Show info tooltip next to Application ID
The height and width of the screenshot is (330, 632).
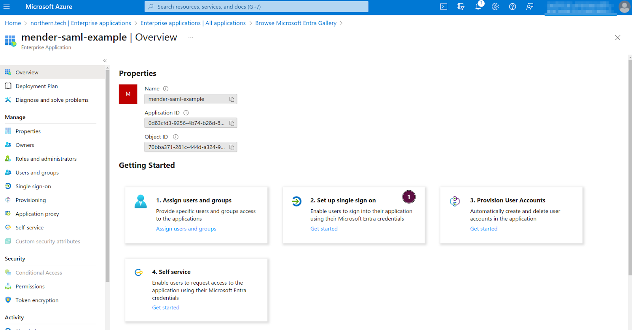pyautogui.click(x=186, y=113)
